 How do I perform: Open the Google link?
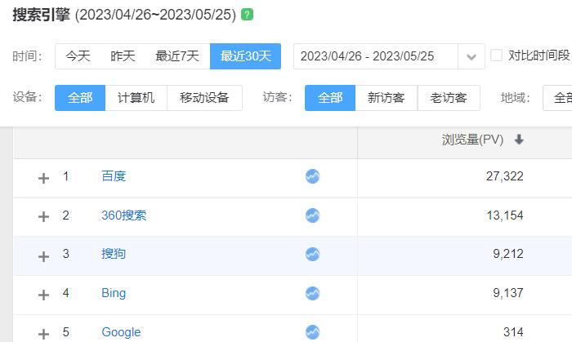121,332
